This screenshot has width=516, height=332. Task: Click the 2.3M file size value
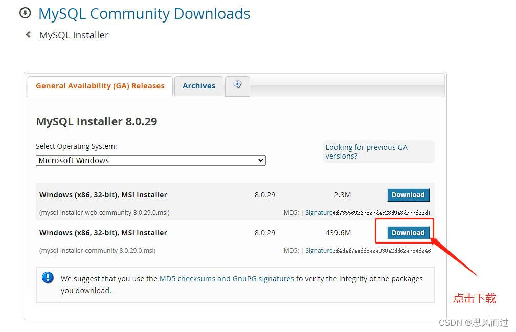(342, 195)
